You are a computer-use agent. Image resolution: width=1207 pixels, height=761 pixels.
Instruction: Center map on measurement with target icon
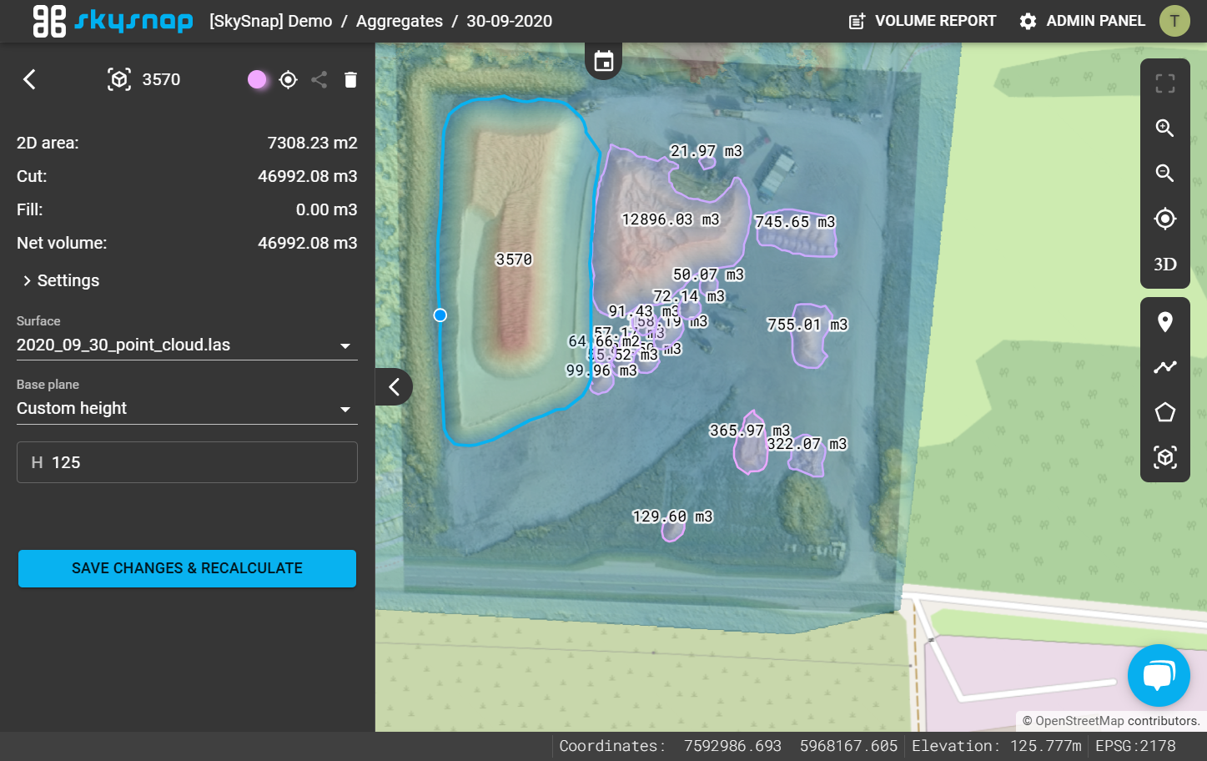(x=289, y=79)
